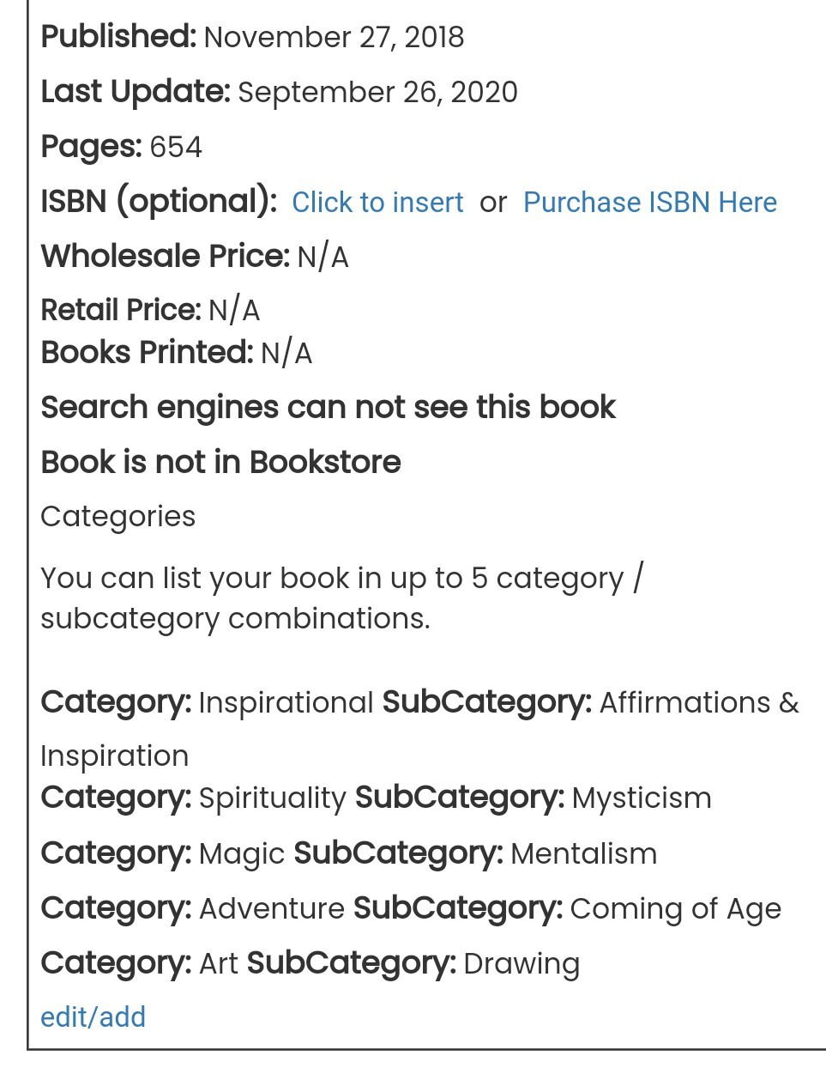This screenshot has height=1068, width=826.
Task: Click the 'Click to insert' ISBN link
Action: [x=377, y=203]
